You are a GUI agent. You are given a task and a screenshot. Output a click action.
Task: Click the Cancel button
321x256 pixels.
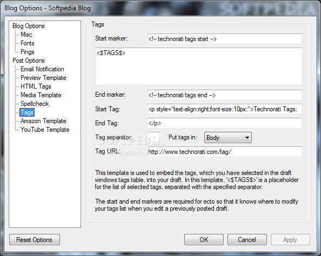247,240
